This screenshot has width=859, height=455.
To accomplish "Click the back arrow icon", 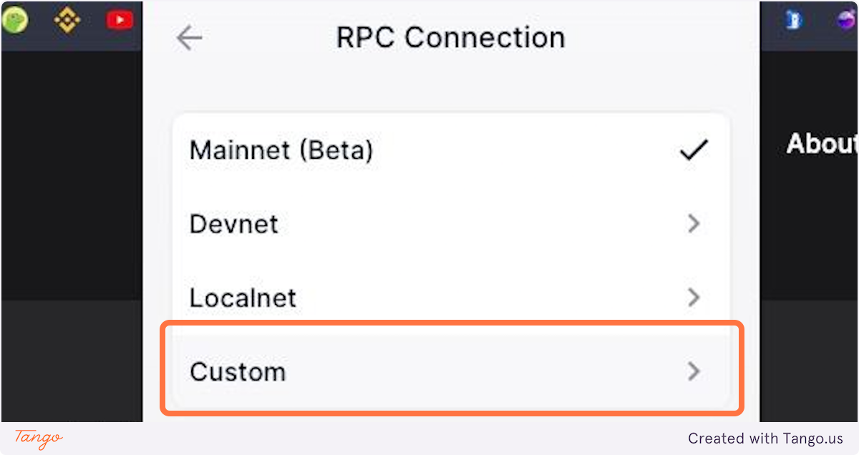I will 188,38.
